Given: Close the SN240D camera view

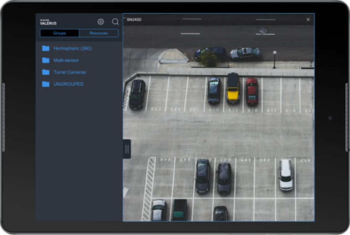Looking at the screenshot, I should point(308,20).
